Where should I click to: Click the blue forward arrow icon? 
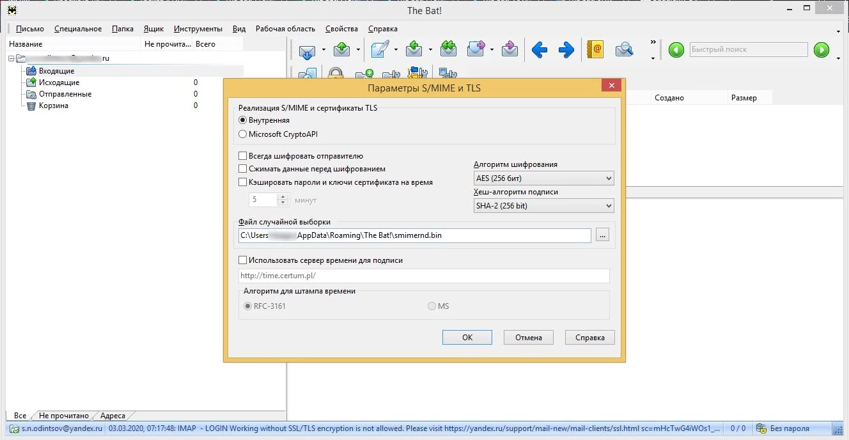566,50
